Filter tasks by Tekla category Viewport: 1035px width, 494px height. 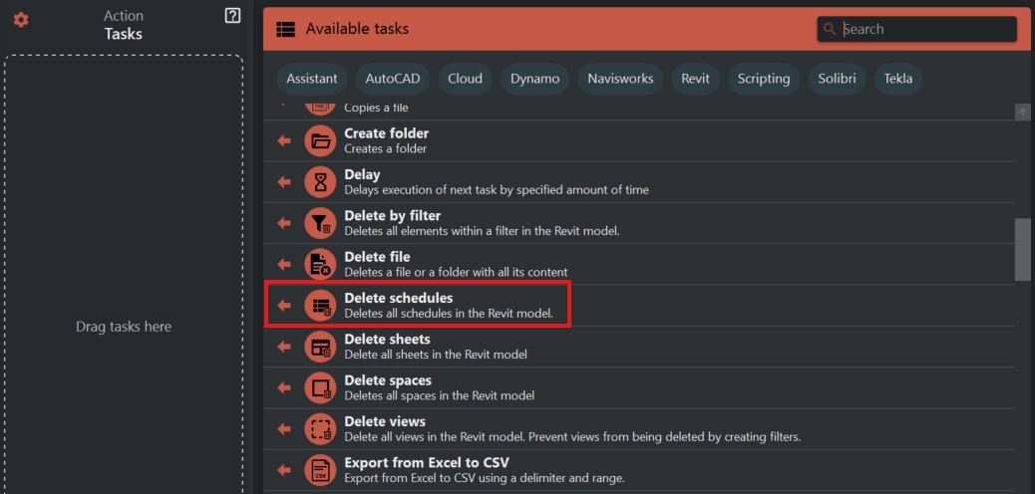click(898, 79)
